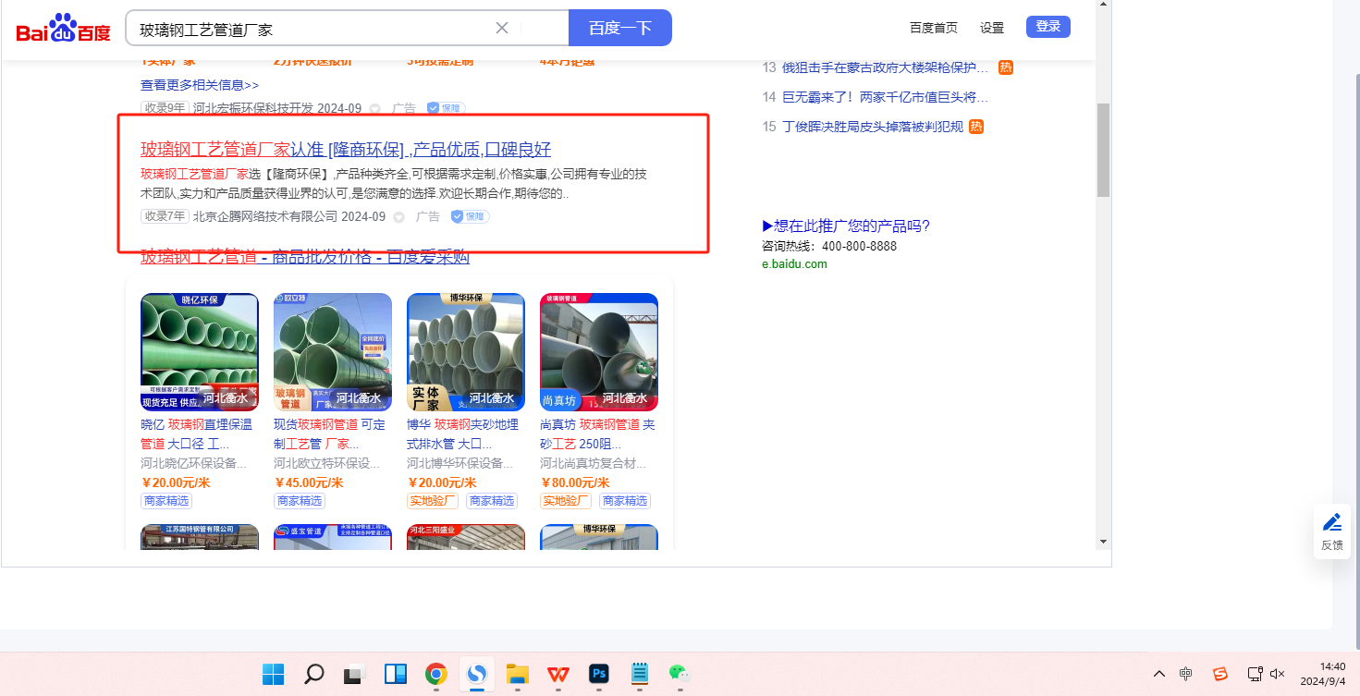Image resolution: width=1360 pixels, height=696 pixels.
Task: Expand the dropdown arrow beside 北京企腾网络技术有限公司 2024-09
Action: tap(398, 217)
